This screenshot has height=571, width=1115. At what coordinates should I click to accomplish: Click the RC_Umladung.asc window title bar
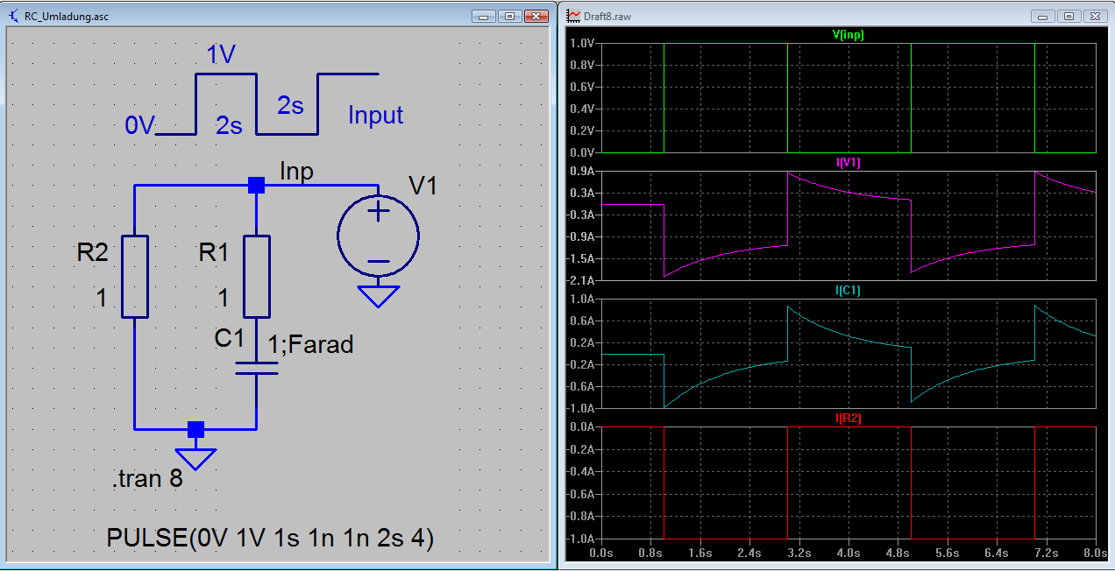pyautogui.click(x=277, y=16)
